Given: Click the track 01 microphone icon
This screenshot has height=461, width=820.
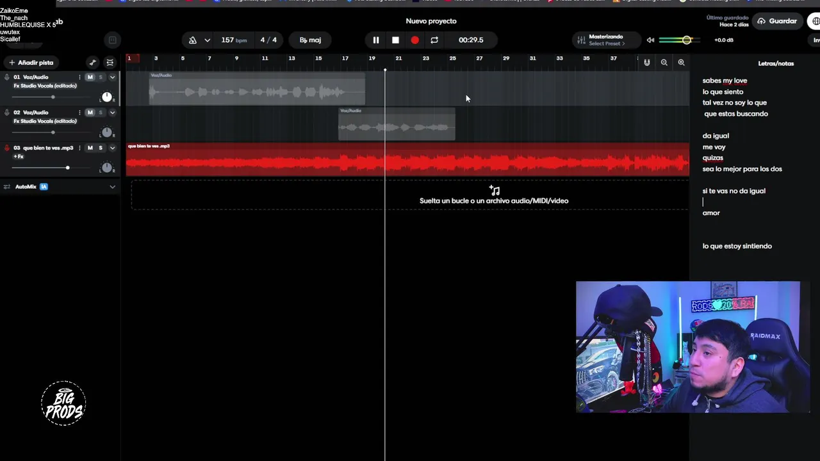Looking at the screenshot, I should tap(6, 77).
